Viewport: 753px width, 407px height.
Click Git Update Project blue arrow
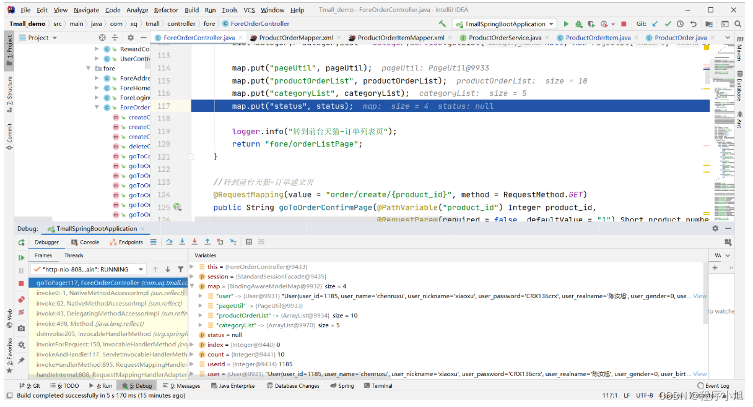[655, 24]
